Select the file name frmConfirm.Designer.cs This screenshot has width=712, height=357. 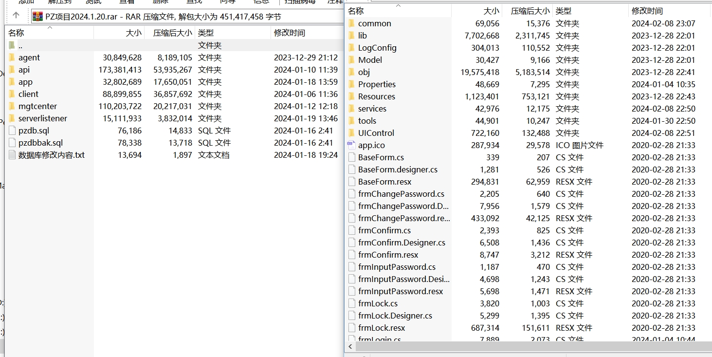(x=402, y=243)
